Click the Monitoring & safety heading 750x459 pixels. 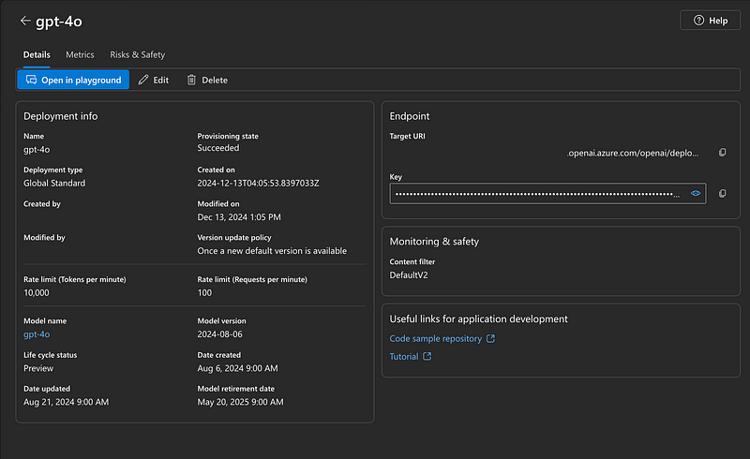pyautogui.click(x=434, y=242)
